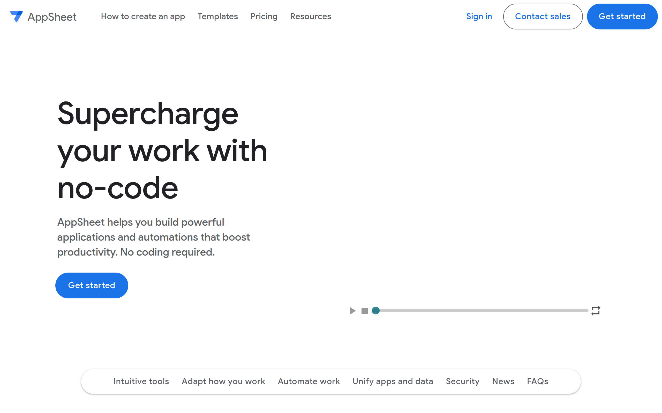This screenshot has height=413, width=662.
Task: Click the hero Get started button
Action: point(91,285)
